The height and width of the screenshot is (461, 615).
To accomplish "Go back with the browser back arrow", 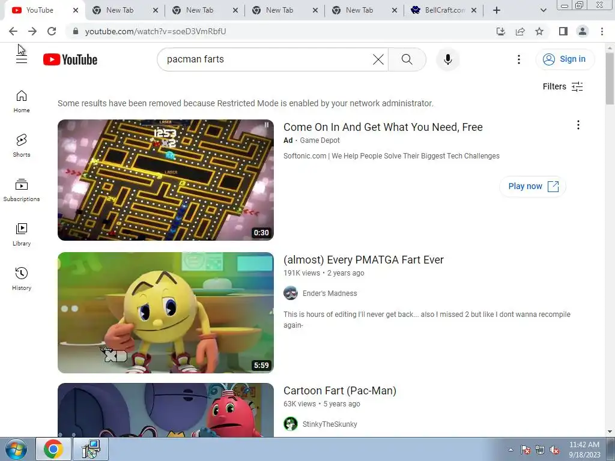I will pos(13,31).
